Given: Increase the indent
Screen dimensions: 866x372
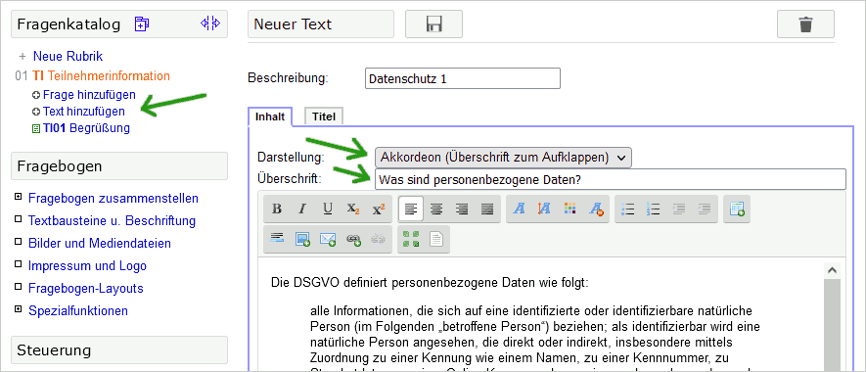Looking at the screenshot, I should [x=704, y=209].
